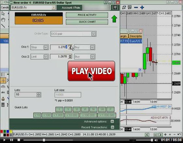Click the Oco 1 price field 1.2702
The image size is (183, 143).
pos(59,47)
